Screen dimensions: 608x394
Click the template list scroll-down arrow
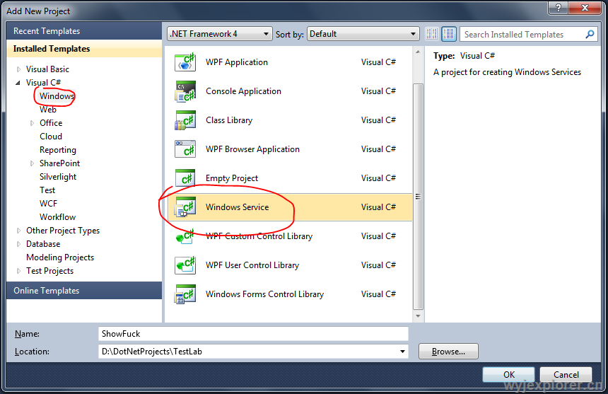pyautogui.click(x=418, y=316)
